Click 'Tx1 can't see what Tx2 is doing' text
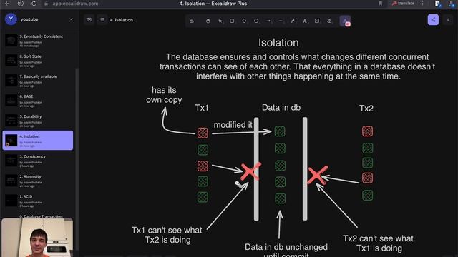Image resolution: width=458 pixels, height=257 pixels. pyautogui.click(x=167, y=235)
